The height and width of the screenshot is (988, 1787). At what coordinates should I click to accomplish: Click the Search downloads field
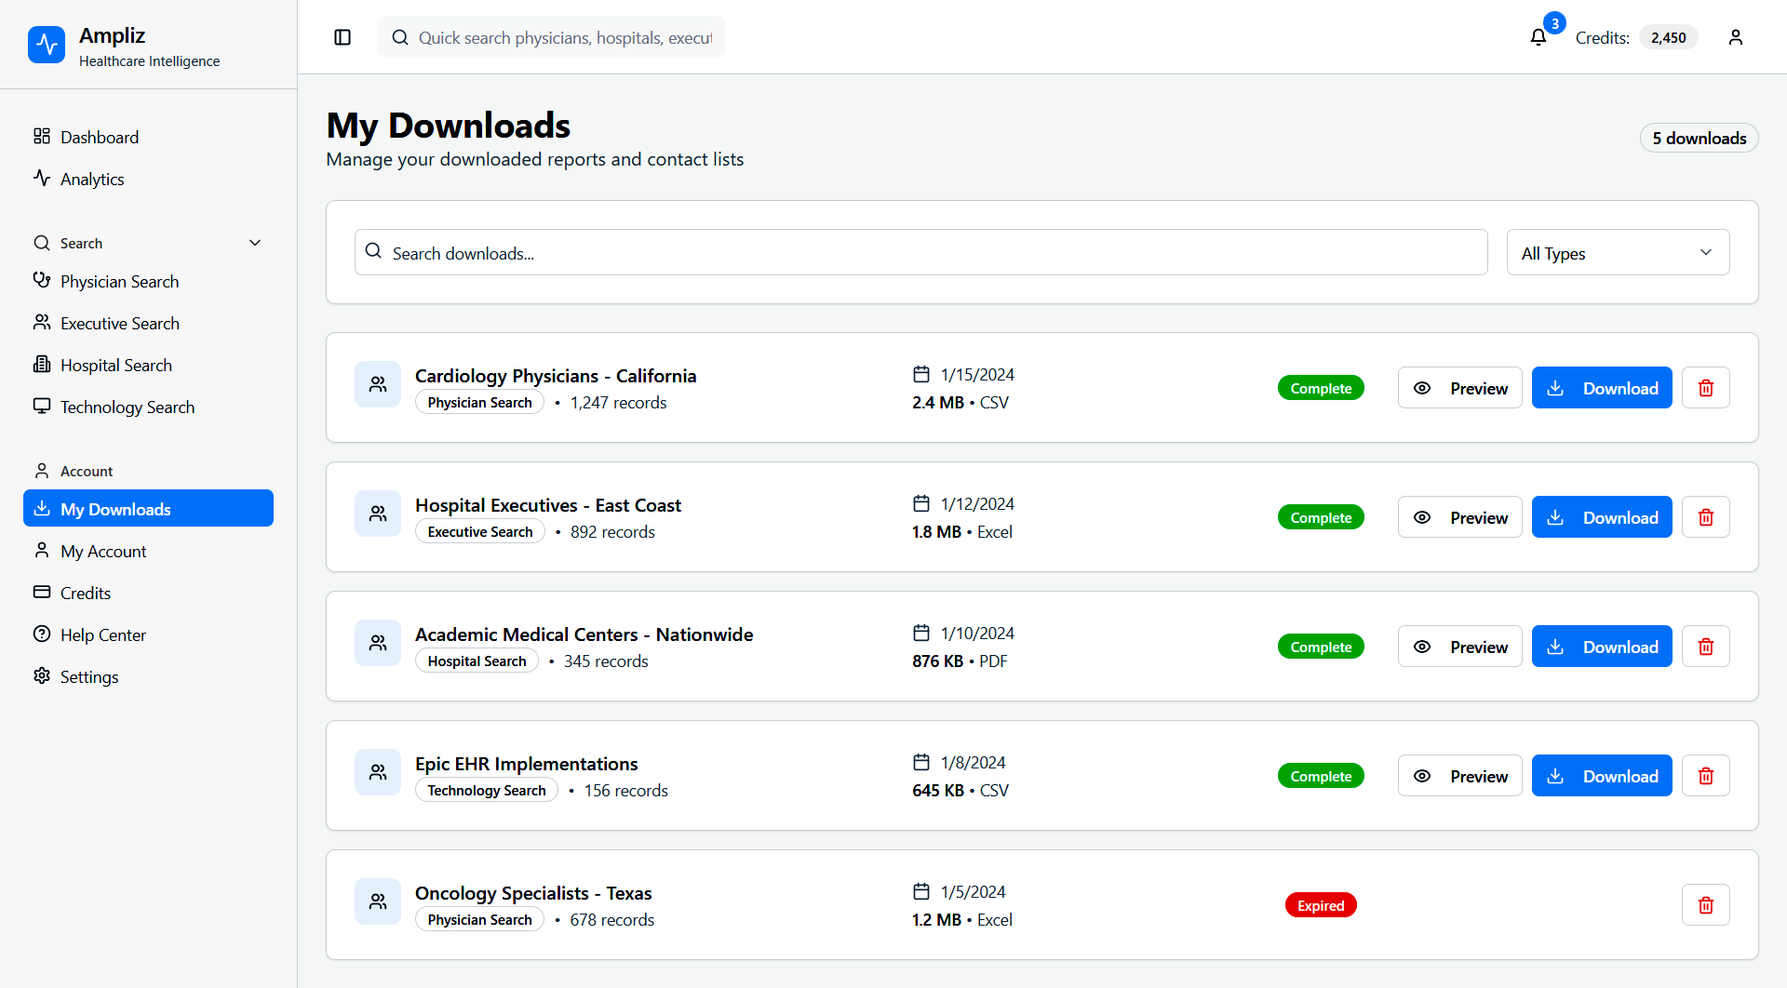(x=920, y=253)
